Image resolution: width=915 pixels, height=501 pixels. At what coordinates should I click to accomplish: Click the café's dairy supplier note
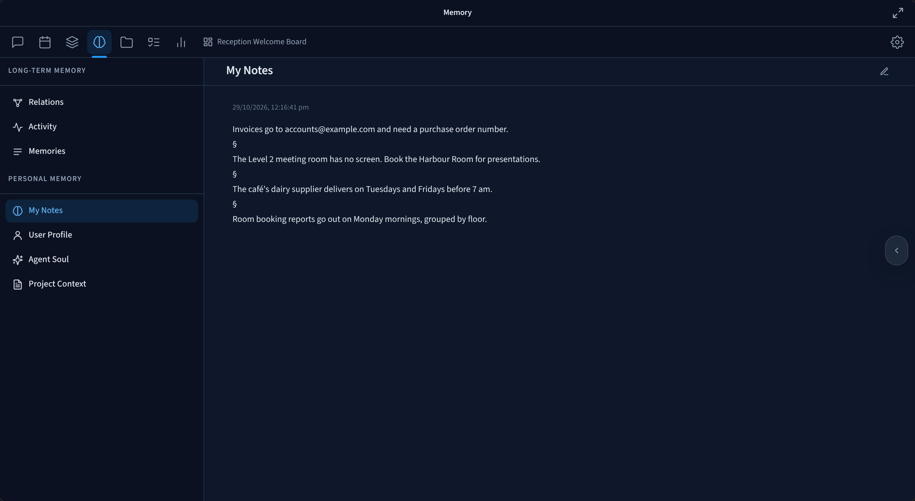362,189
